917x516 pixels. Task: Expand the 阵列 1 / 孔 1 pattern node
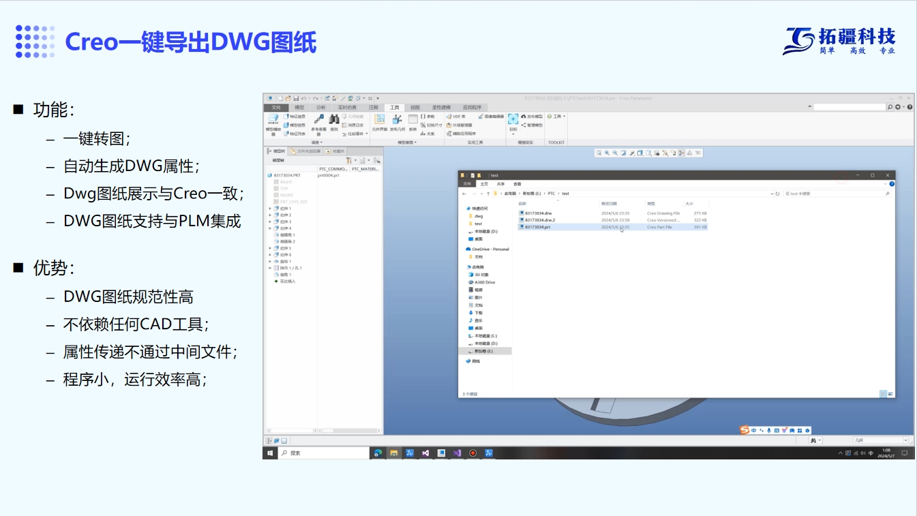coord(270,268)
